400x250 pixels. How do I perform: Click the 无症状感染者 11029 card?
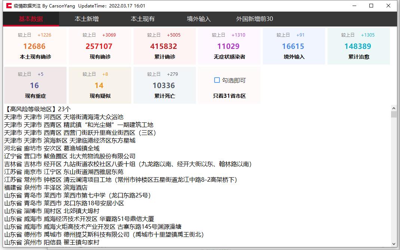click(x=229, y=46)
